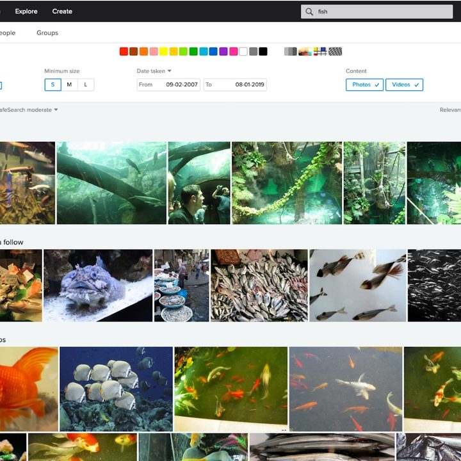Filter results by black color swatch

click(x=263, y=52)
